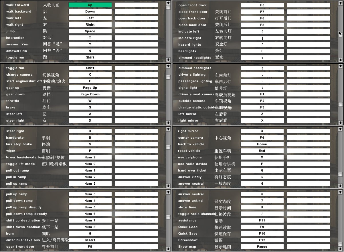Select the G field for hand over ticket
Screen dimensions: 344x252
click(262, 170)
